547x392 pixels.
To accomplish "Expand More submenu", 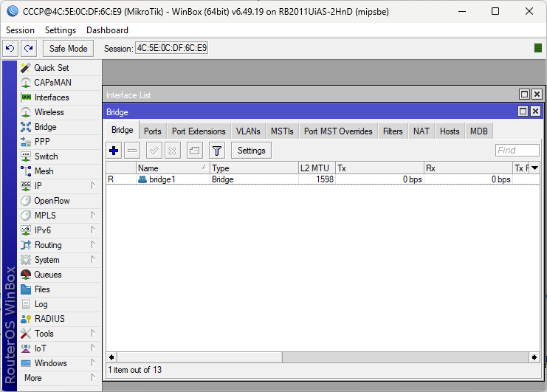I will point(93,378).
